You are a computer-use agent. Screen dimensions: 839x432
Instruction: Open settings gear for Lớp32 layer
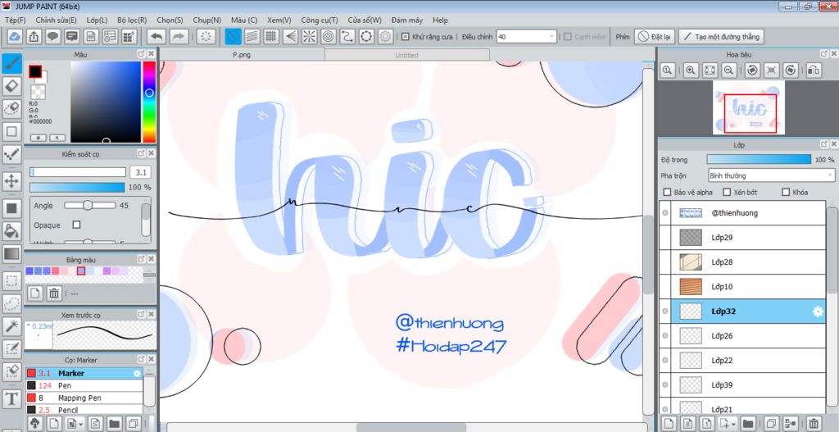tap(818, 311)
